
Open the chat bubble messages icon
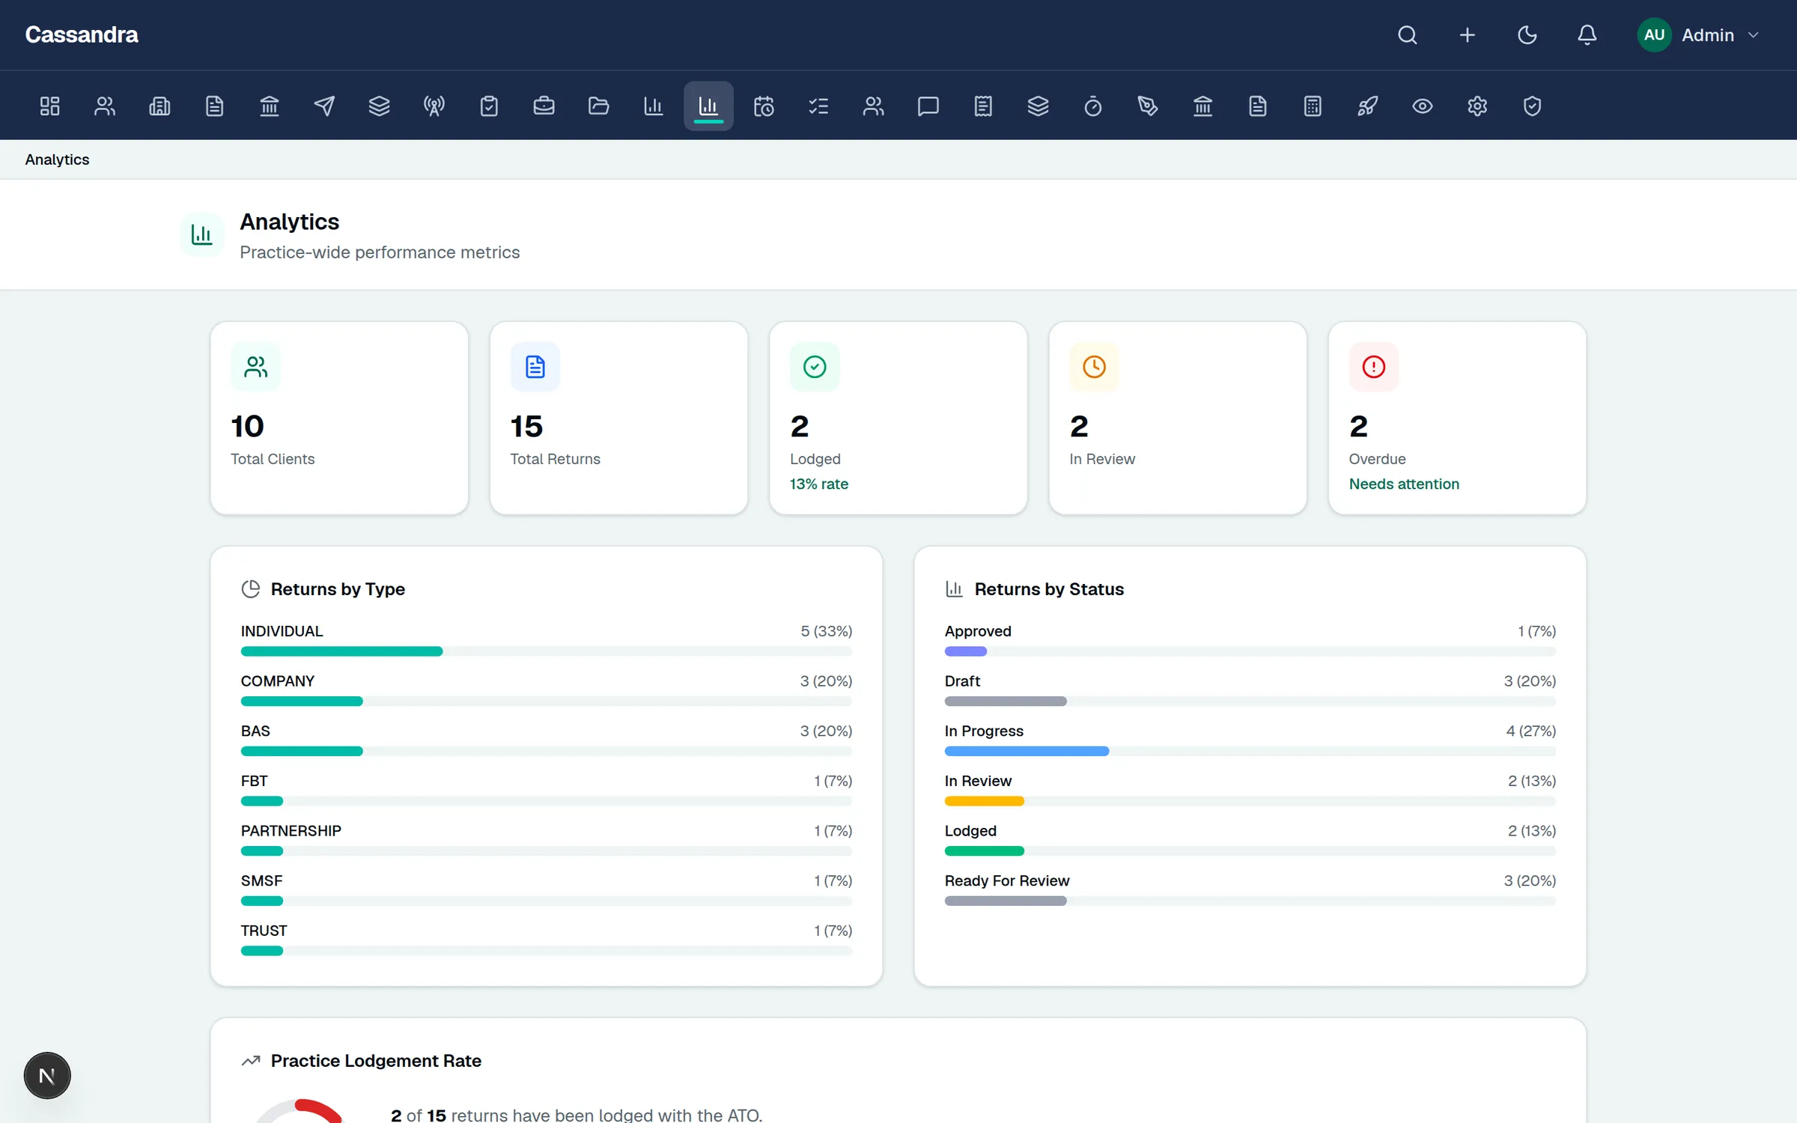[928, 106]
